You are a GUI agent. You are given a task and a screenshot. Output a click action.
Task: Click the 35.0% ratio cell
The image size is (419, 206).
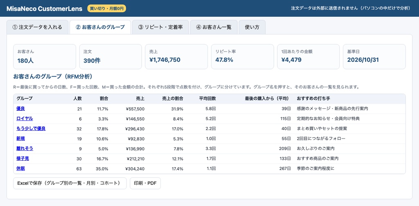(x=102, y=169)
